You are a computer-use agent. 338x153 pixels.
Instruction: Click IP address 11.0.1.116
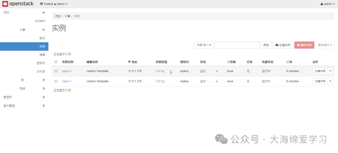pyautogui.click(x=135, y=81)
